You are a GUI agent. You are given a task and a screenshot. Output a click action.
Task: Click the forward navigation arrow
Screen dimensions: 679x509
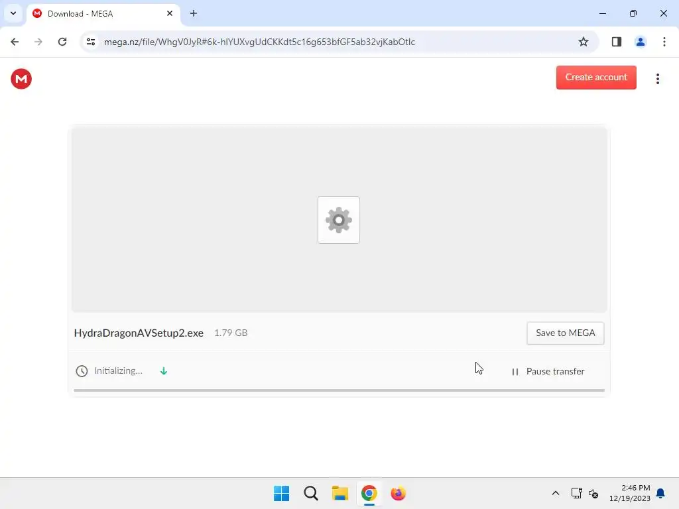click(38, 42)
